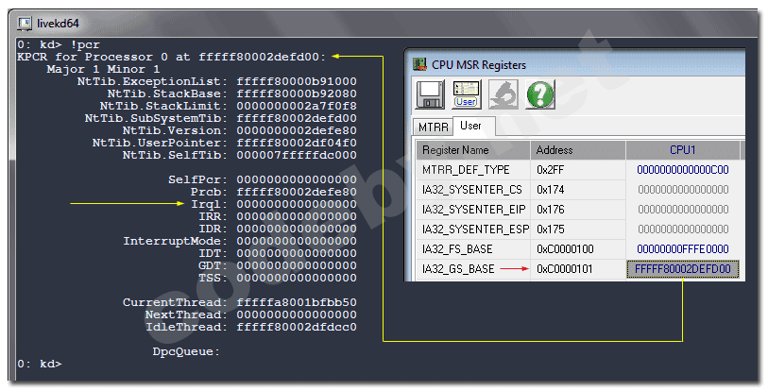Screen dimensions: 768x391
Task: Click the IDR label in console
Action: click(x=213, y=229)
